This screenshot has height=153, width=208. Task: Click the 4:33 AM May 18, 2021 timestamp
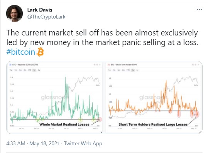pos(33,143)
